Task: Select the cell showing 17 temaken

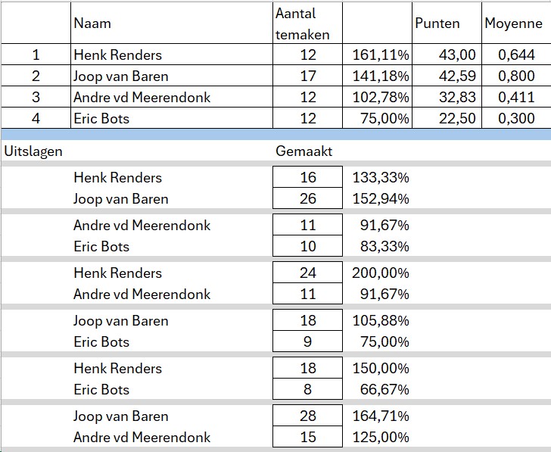Action: click(308, 76)
